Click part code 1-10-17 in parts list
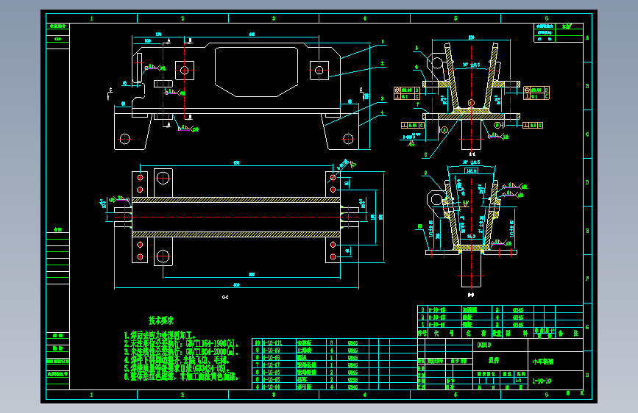The width and height of the screenshot is (638, 413). pos(272,365)
